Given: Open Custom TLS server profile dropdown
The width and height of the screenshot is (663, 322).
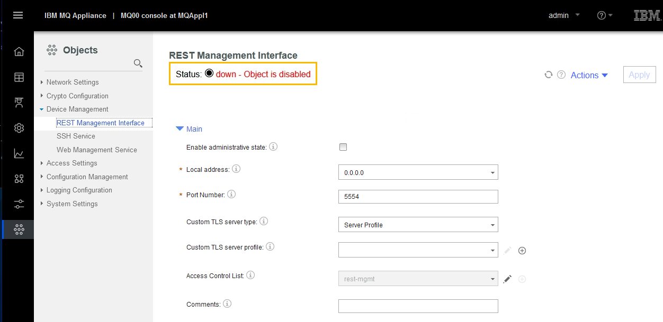Looking at the screenshot, I should tap(418, 250).
